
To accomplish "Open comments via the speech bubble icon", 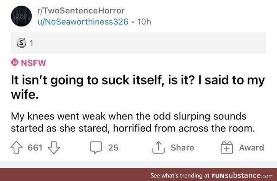I will click(95, 148).
